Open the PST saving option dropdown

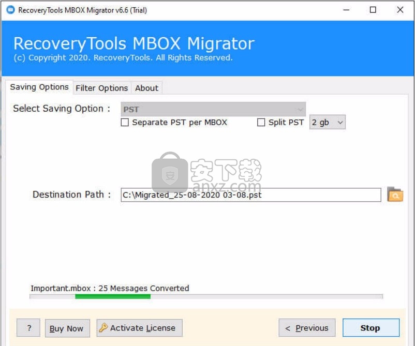(x=213, y=109)
